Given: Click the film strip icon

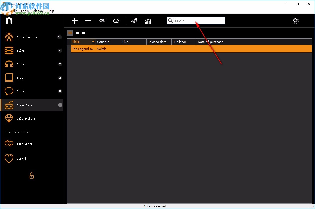Looking at the screenshot, I should click(x=9, y=51).
